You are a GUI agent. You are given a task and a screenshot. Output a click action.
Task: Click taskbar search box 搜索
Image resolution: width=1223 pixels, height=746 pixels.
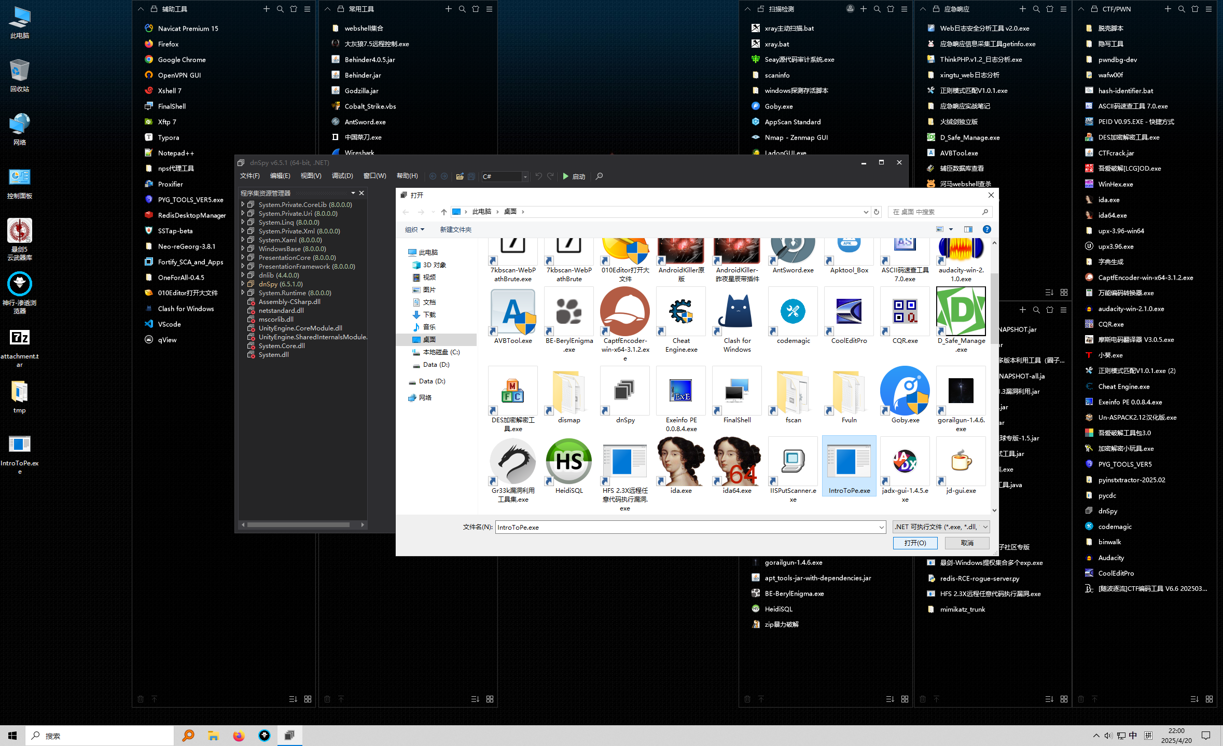[100, 735]
